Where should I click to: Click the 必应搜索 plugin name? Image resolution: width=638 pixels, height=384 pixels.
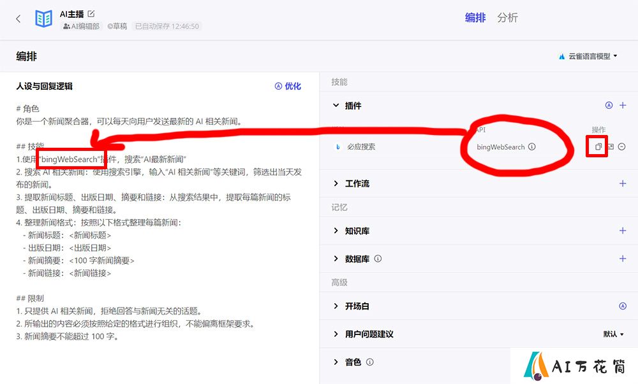click(361, 147)
